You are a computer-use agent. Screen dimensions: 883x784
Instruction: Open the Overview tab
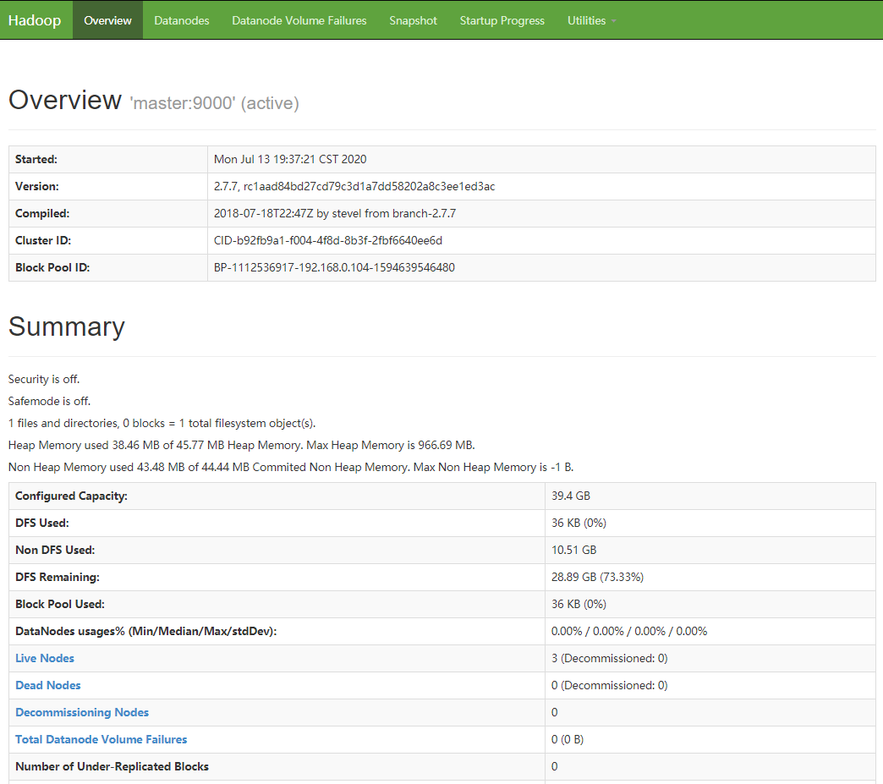click(107, 20)
